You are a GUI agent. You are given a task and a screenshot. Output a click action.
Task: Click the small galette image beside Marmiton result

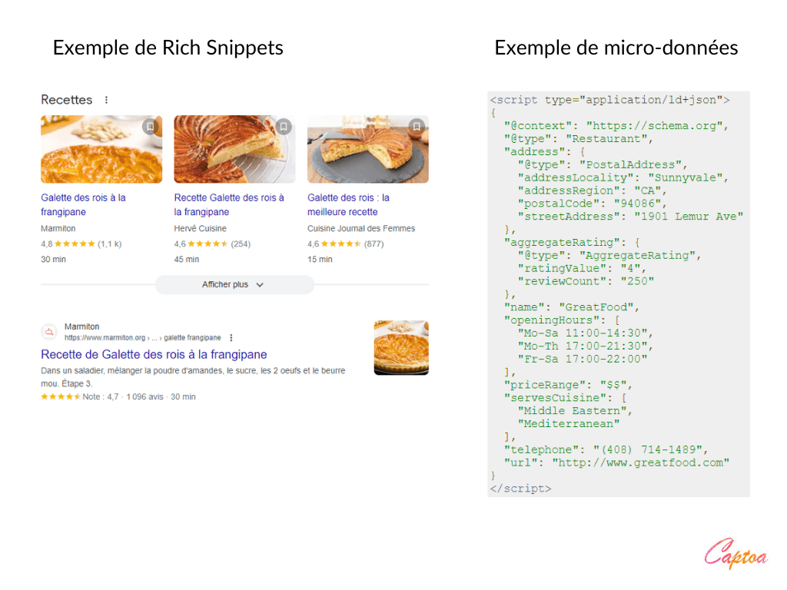coord(401,348)
